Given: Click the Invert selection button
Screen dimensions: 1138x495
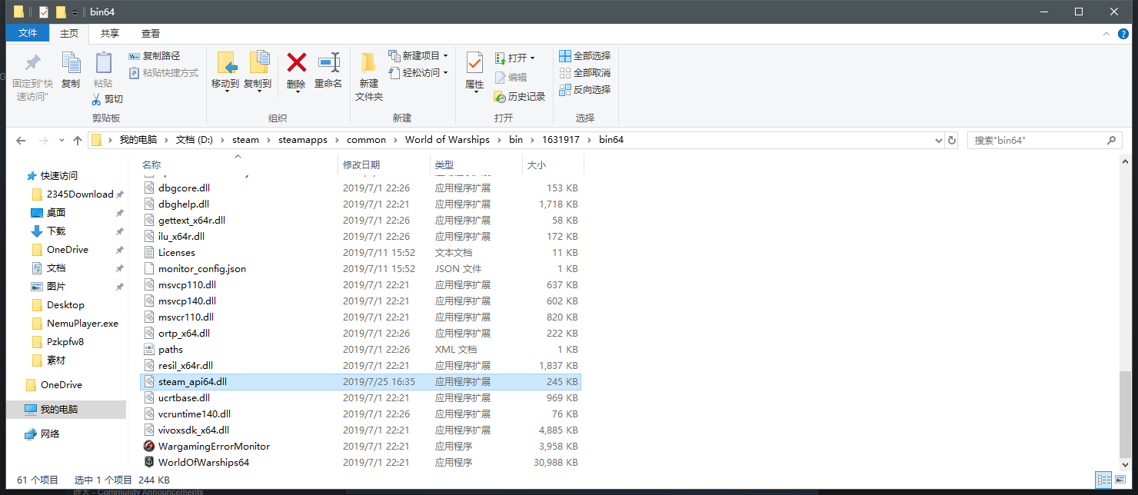Looking at the screenshot, I should click(x=585, y=90).
